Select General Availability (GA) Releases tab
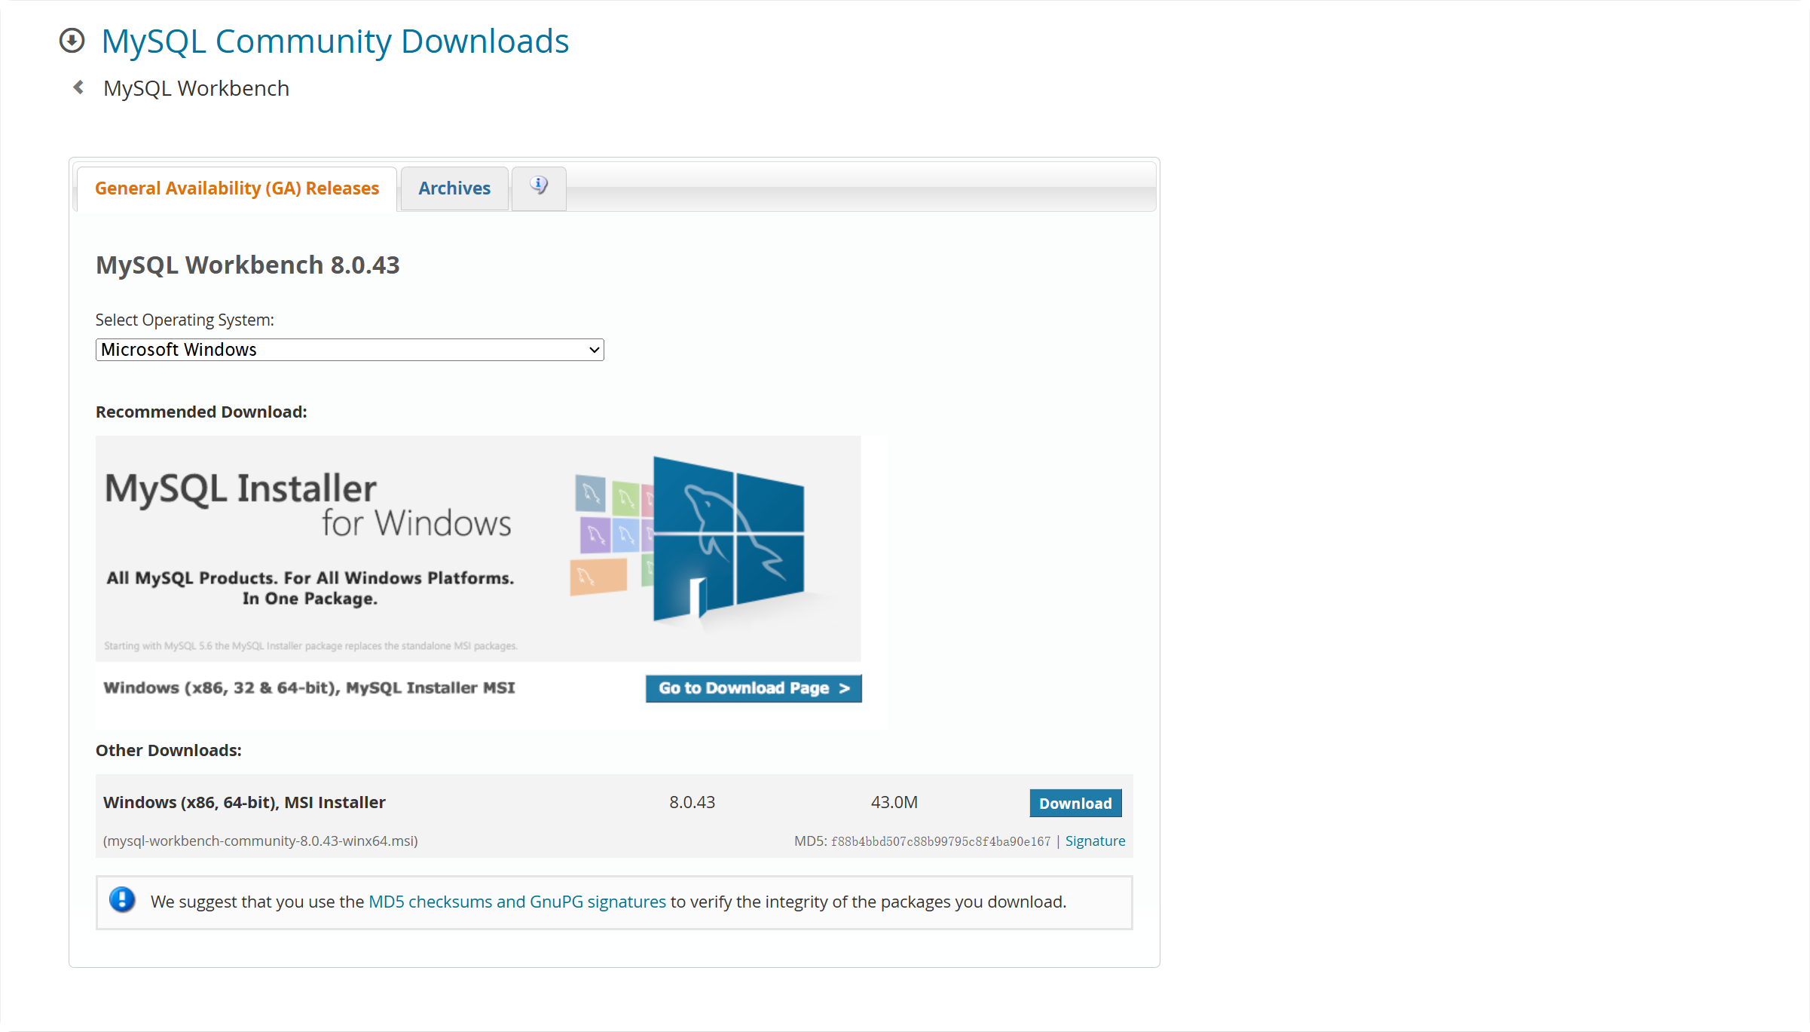This screenshot has width=1810, height=1032. [237, 188]
